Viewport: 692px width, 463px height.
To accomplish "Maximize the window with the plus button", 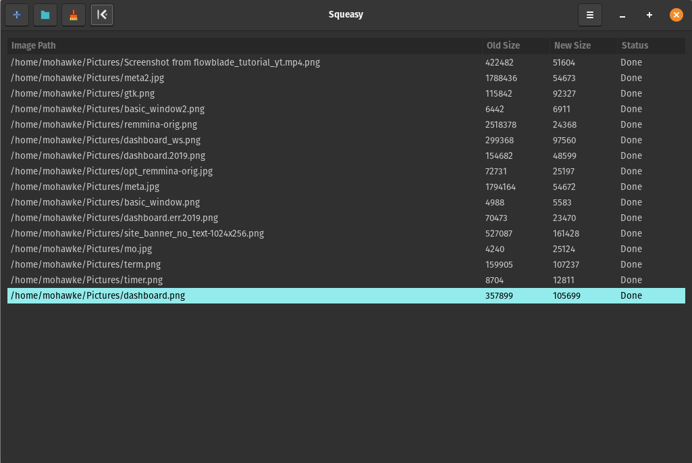I will point(649,15).
